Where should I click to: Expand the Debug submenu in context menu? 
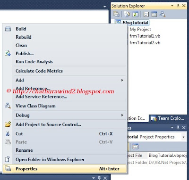pos(122,115)
